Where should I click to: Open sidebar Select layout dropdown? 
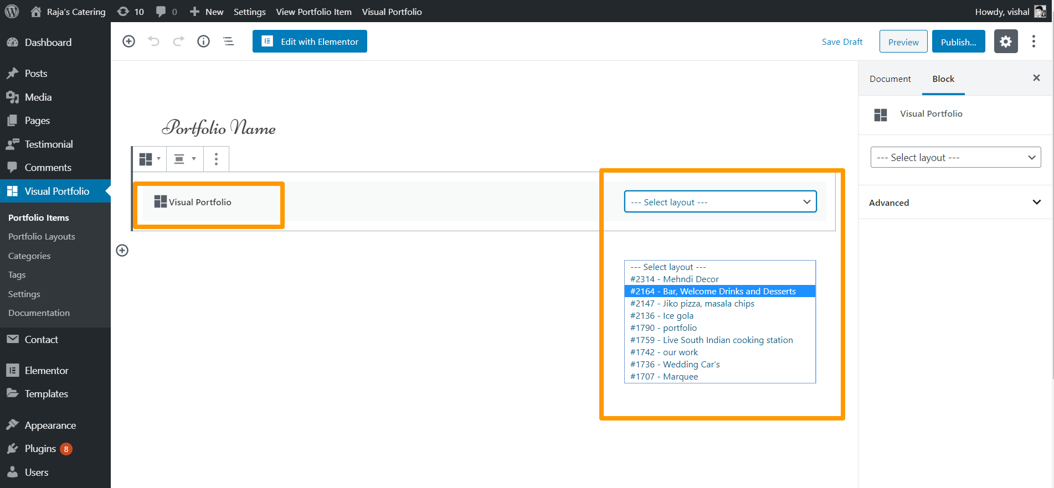(955, 157)
